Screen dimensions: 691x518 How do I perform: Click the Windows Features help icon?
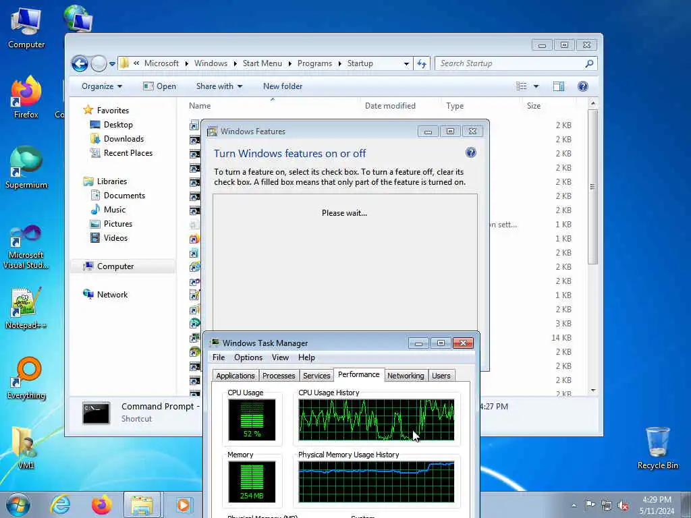[470, 153]
